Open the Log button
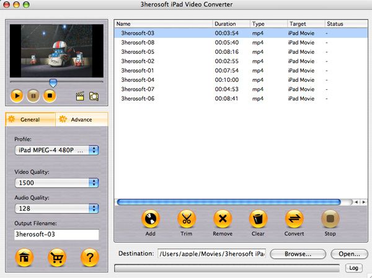 point(353,268)
